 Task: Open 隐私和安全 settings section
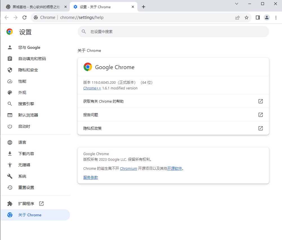click(35, 70)
